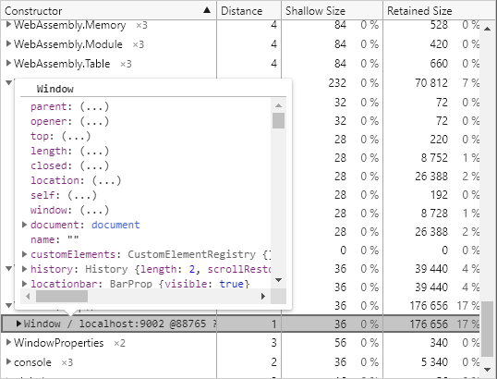
Task: Click the main table vertical scrollbar thumb
Action: click(487, 329)
